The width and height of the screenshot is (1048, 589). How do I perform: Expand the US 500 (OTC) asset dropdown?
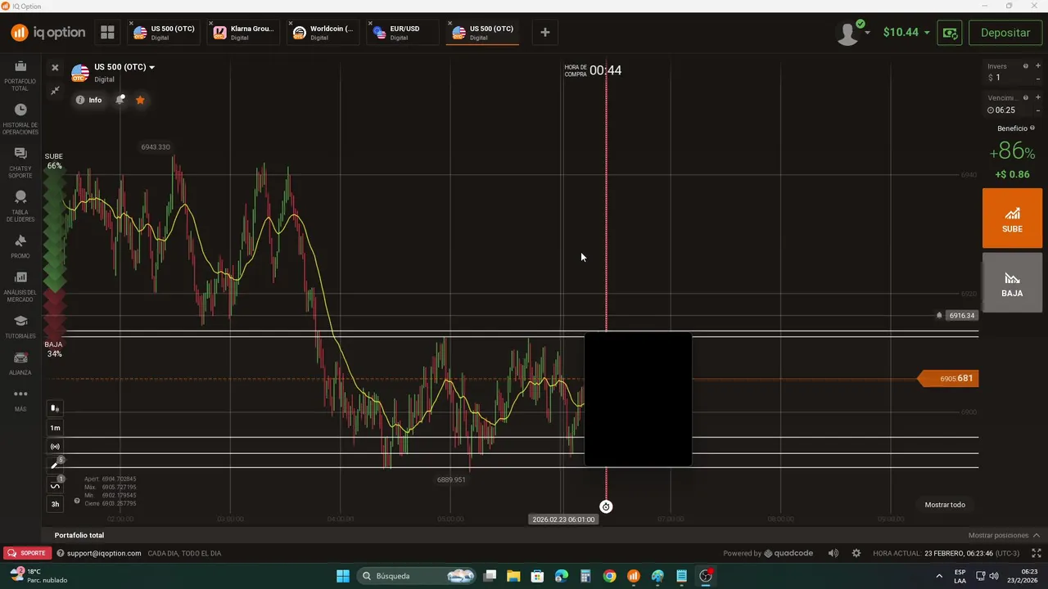point(151,68)
